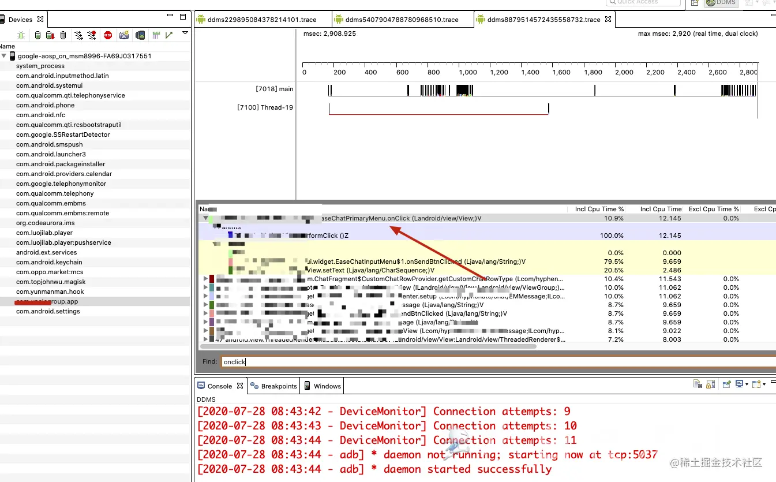Screen dimensions: 776x482
Task: Click the Display Selected Console icon
Action: coord(740,384)
